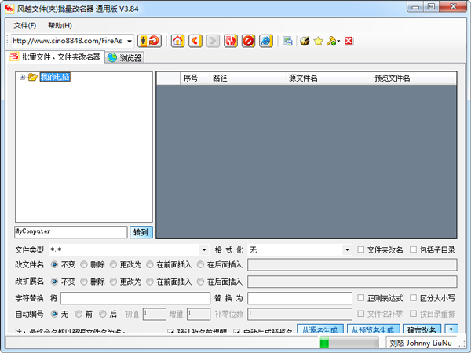Click the 从预览名生成 button
The image size is (471, 353).
tap(373, 329)
